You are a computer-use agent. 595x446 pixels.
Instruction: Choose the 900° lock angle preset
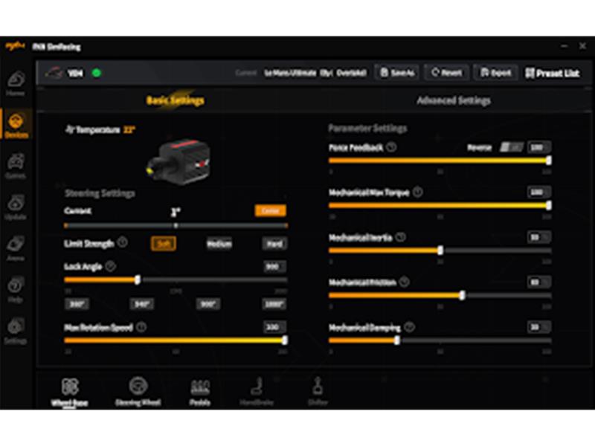tap(208, 303)
